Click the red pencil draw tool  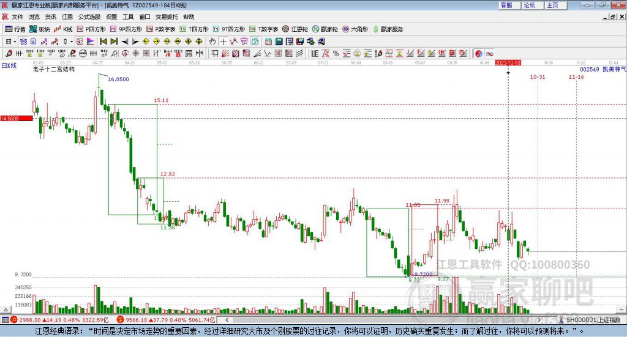(x=9, y=53)
